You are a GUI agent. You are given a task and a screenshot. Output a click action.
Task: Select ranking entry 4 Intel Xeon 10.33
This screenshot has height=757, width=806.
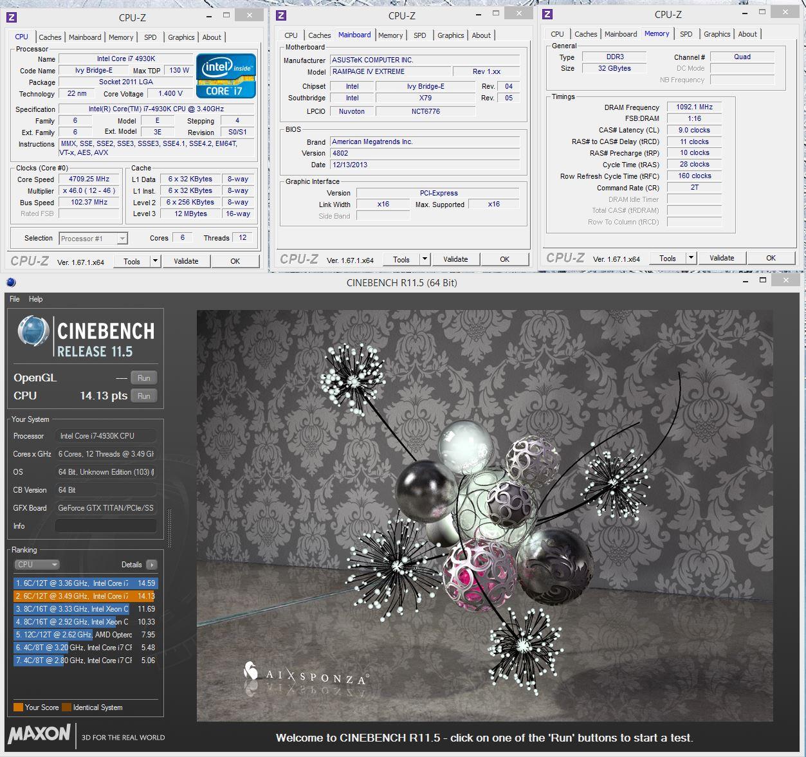pyautogui.click(x=85, y=622)
